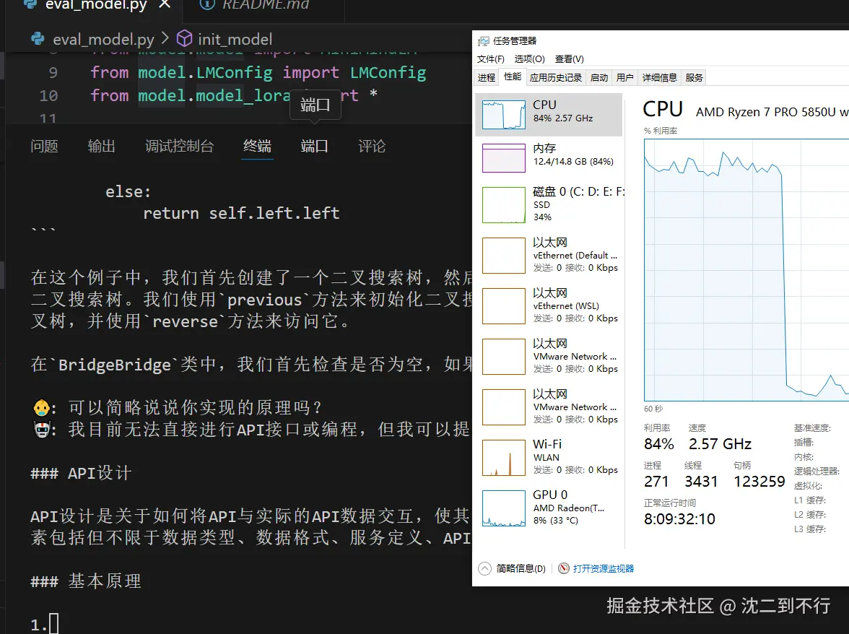Select the 磁盘 0 SSD item

(x=549, y=204)
